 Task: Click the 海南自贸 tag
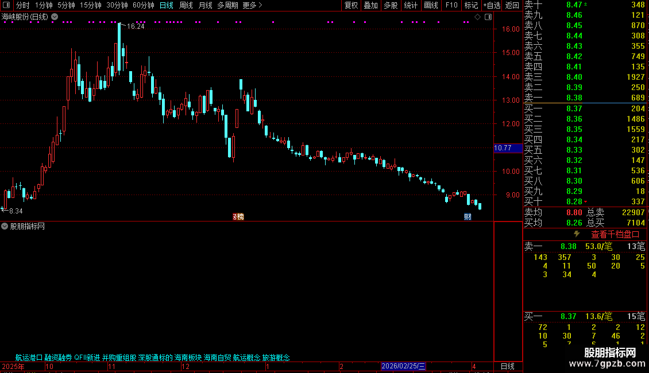click(217, 358)
